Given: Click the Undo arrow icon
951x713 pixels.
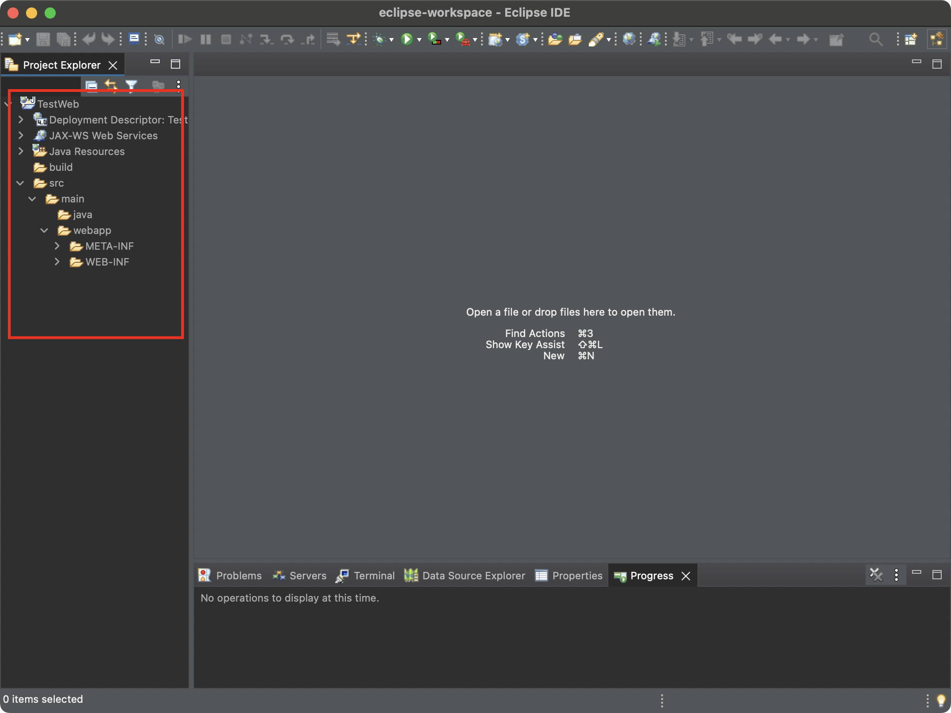Looking at the screenshot, I should pos(88,39).
